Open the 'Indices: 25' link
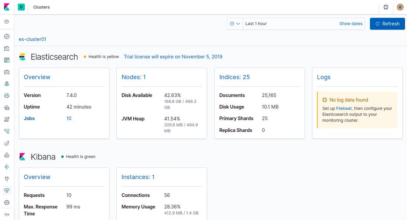The height and width of the screenshot is (220, 407). pyautogui.click(x=234, y=77)
